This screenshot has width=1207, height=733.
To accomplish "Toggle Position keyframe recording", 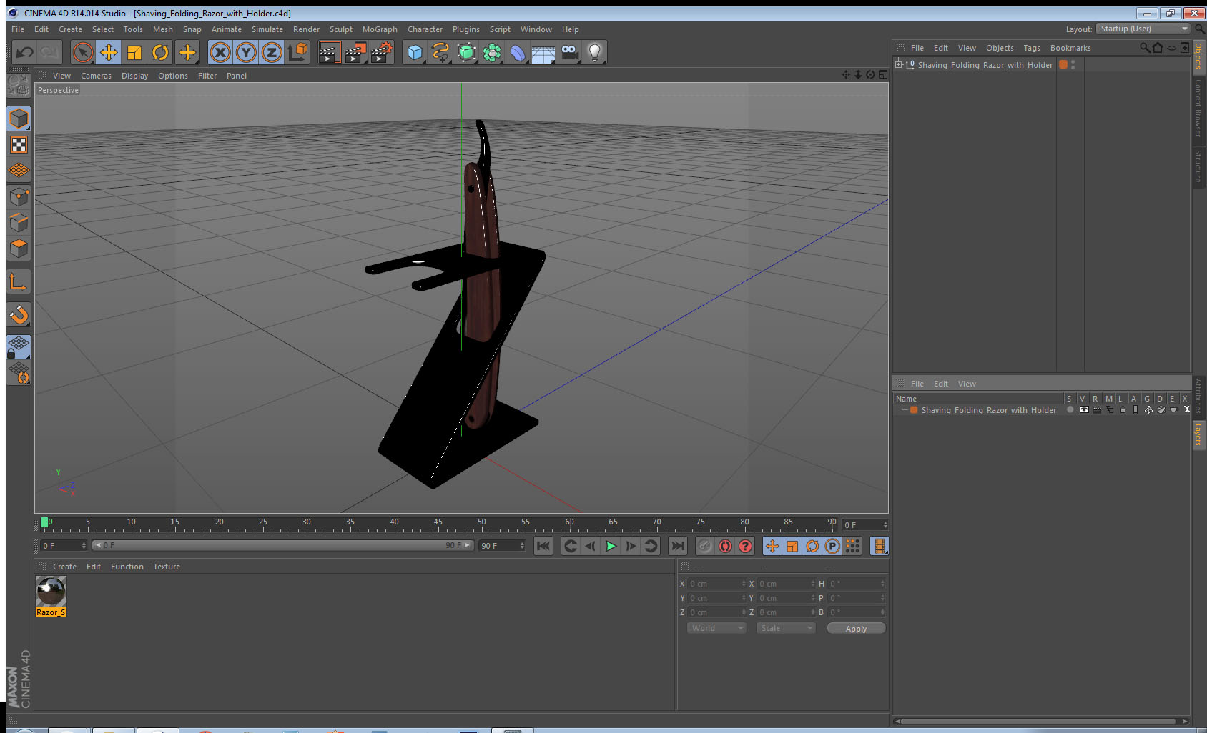I will click(x=772, y=546).
